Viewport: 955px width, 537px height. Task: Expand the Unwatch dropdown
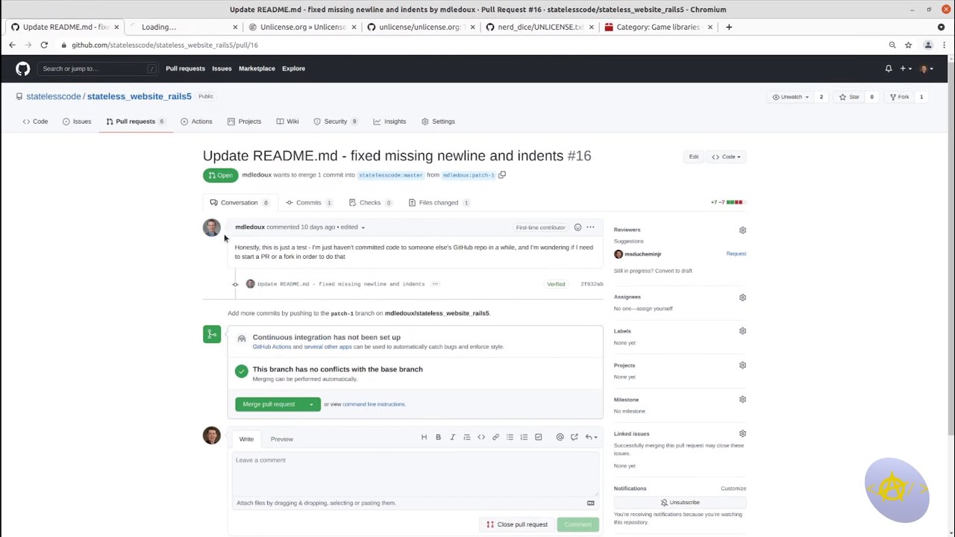791,97
